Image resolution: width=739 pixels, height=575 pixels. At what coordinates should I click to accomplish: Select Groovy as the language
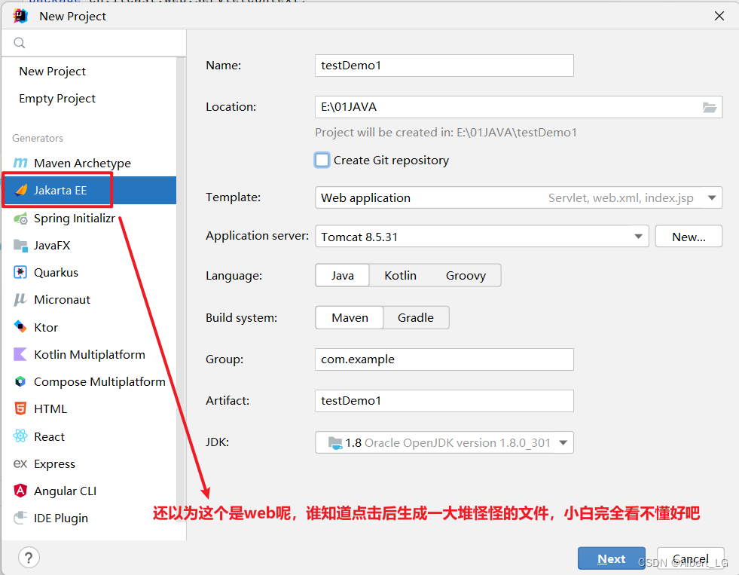[466, 276]
